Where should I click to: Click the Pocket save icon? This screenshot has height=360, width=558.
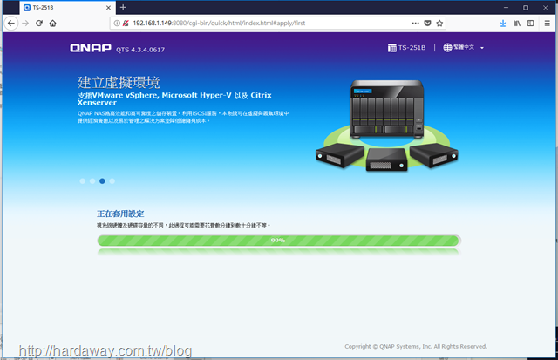tap(428, 24)
